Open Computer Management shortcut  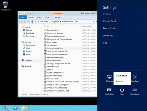click(55, 36)
